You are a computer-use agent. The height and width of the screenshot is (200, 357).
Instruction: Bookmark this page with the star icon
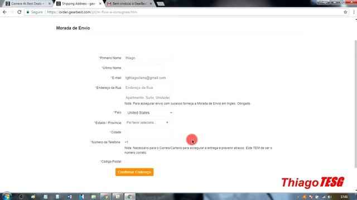(345, 12)
